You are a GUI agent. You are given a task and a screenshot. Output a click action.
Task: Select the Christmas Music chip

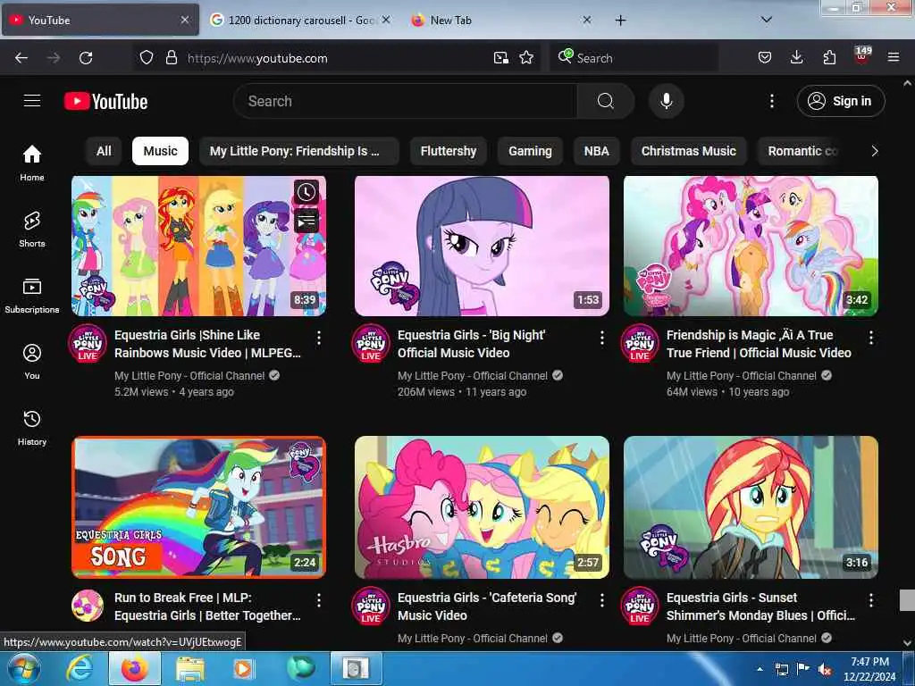coord(689,151)
